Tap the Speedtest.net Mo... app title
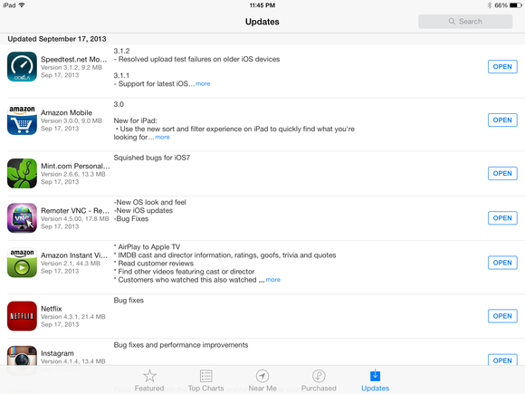 click(74, 59)
